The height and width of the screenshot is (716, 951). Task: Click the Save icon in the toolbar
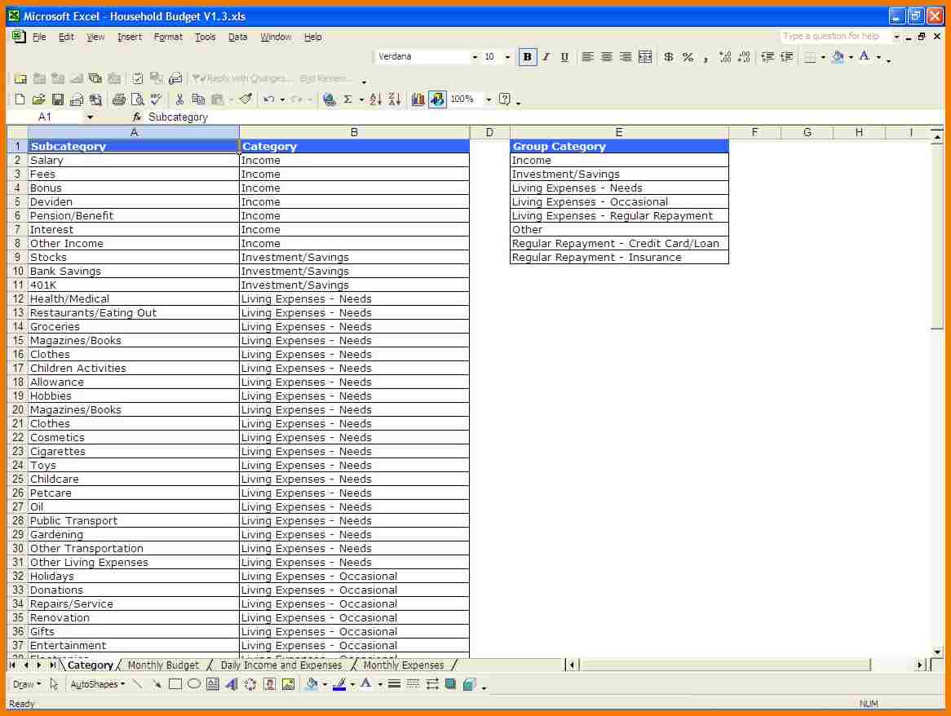(58, 99)
